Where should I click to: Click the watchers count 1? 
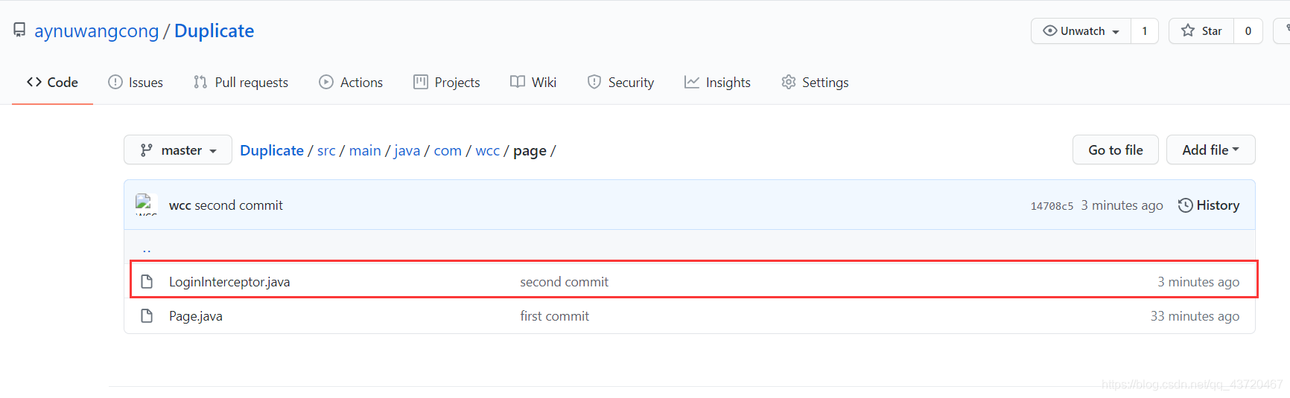pyautogui.click(x=1145, y=31)
